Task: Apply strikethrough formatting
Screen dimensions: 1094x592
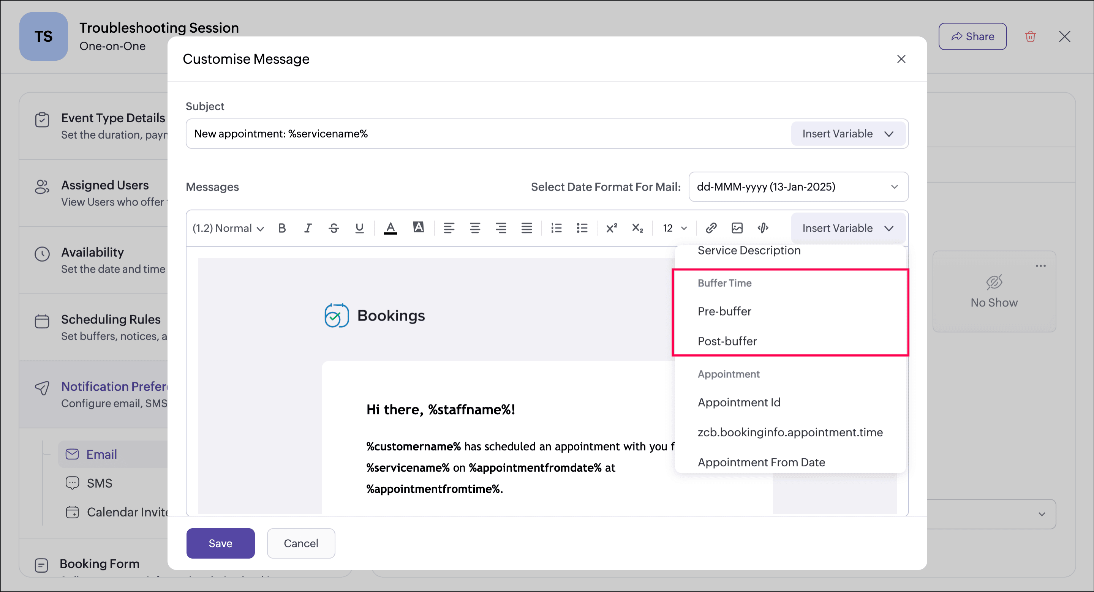Action: [x=334, y=228]
